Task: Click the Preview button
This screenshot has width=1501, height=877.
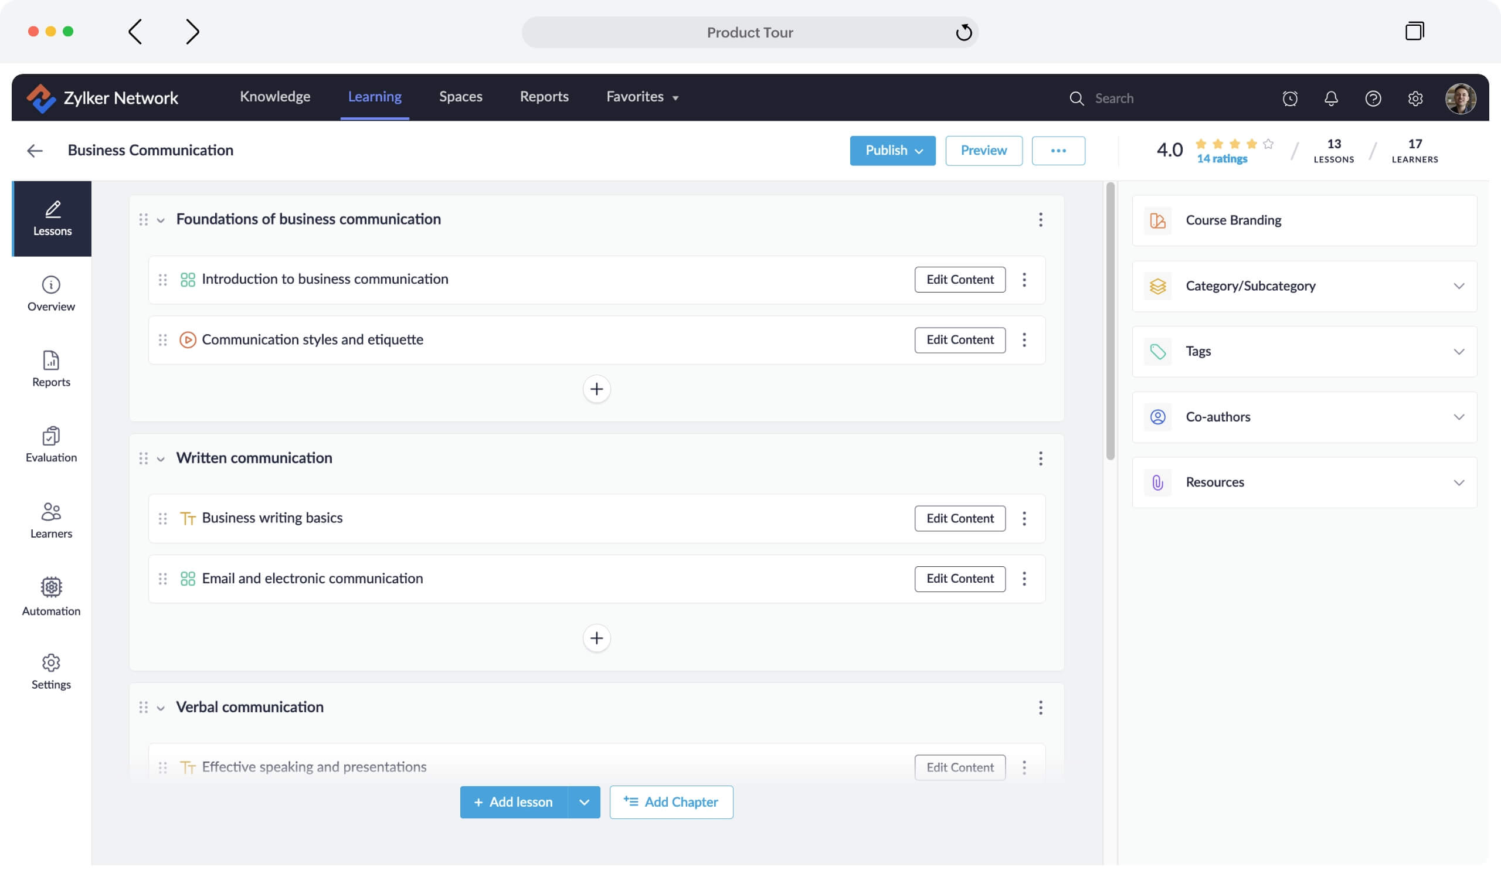Action: [983, 151]
